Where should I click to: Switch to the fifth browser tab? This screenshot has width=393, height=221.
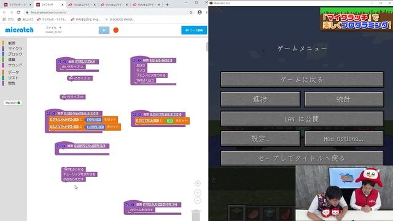146,4
